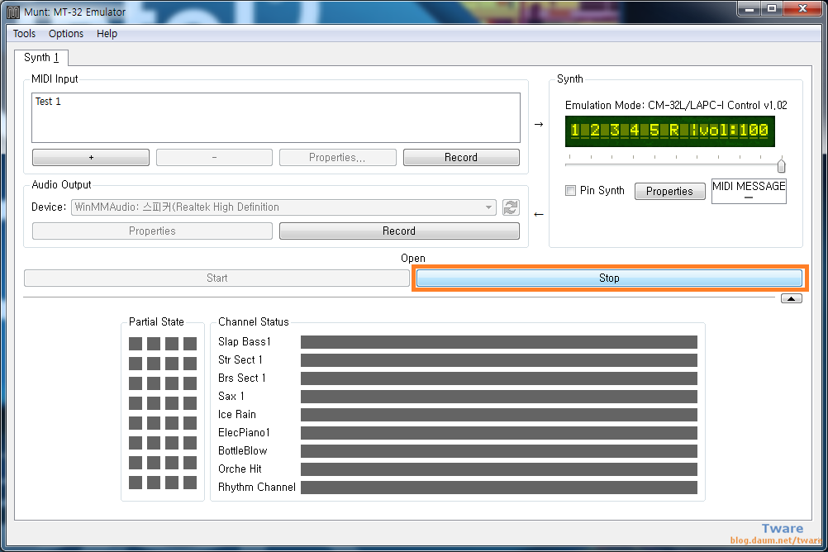Select the Synth 1 tab
The height and width of the screenshot is (552, 828).
(x=41, y=57)
